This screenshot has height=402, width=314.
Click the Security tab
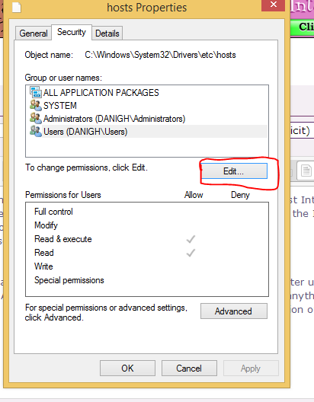(x=72, y=32)
